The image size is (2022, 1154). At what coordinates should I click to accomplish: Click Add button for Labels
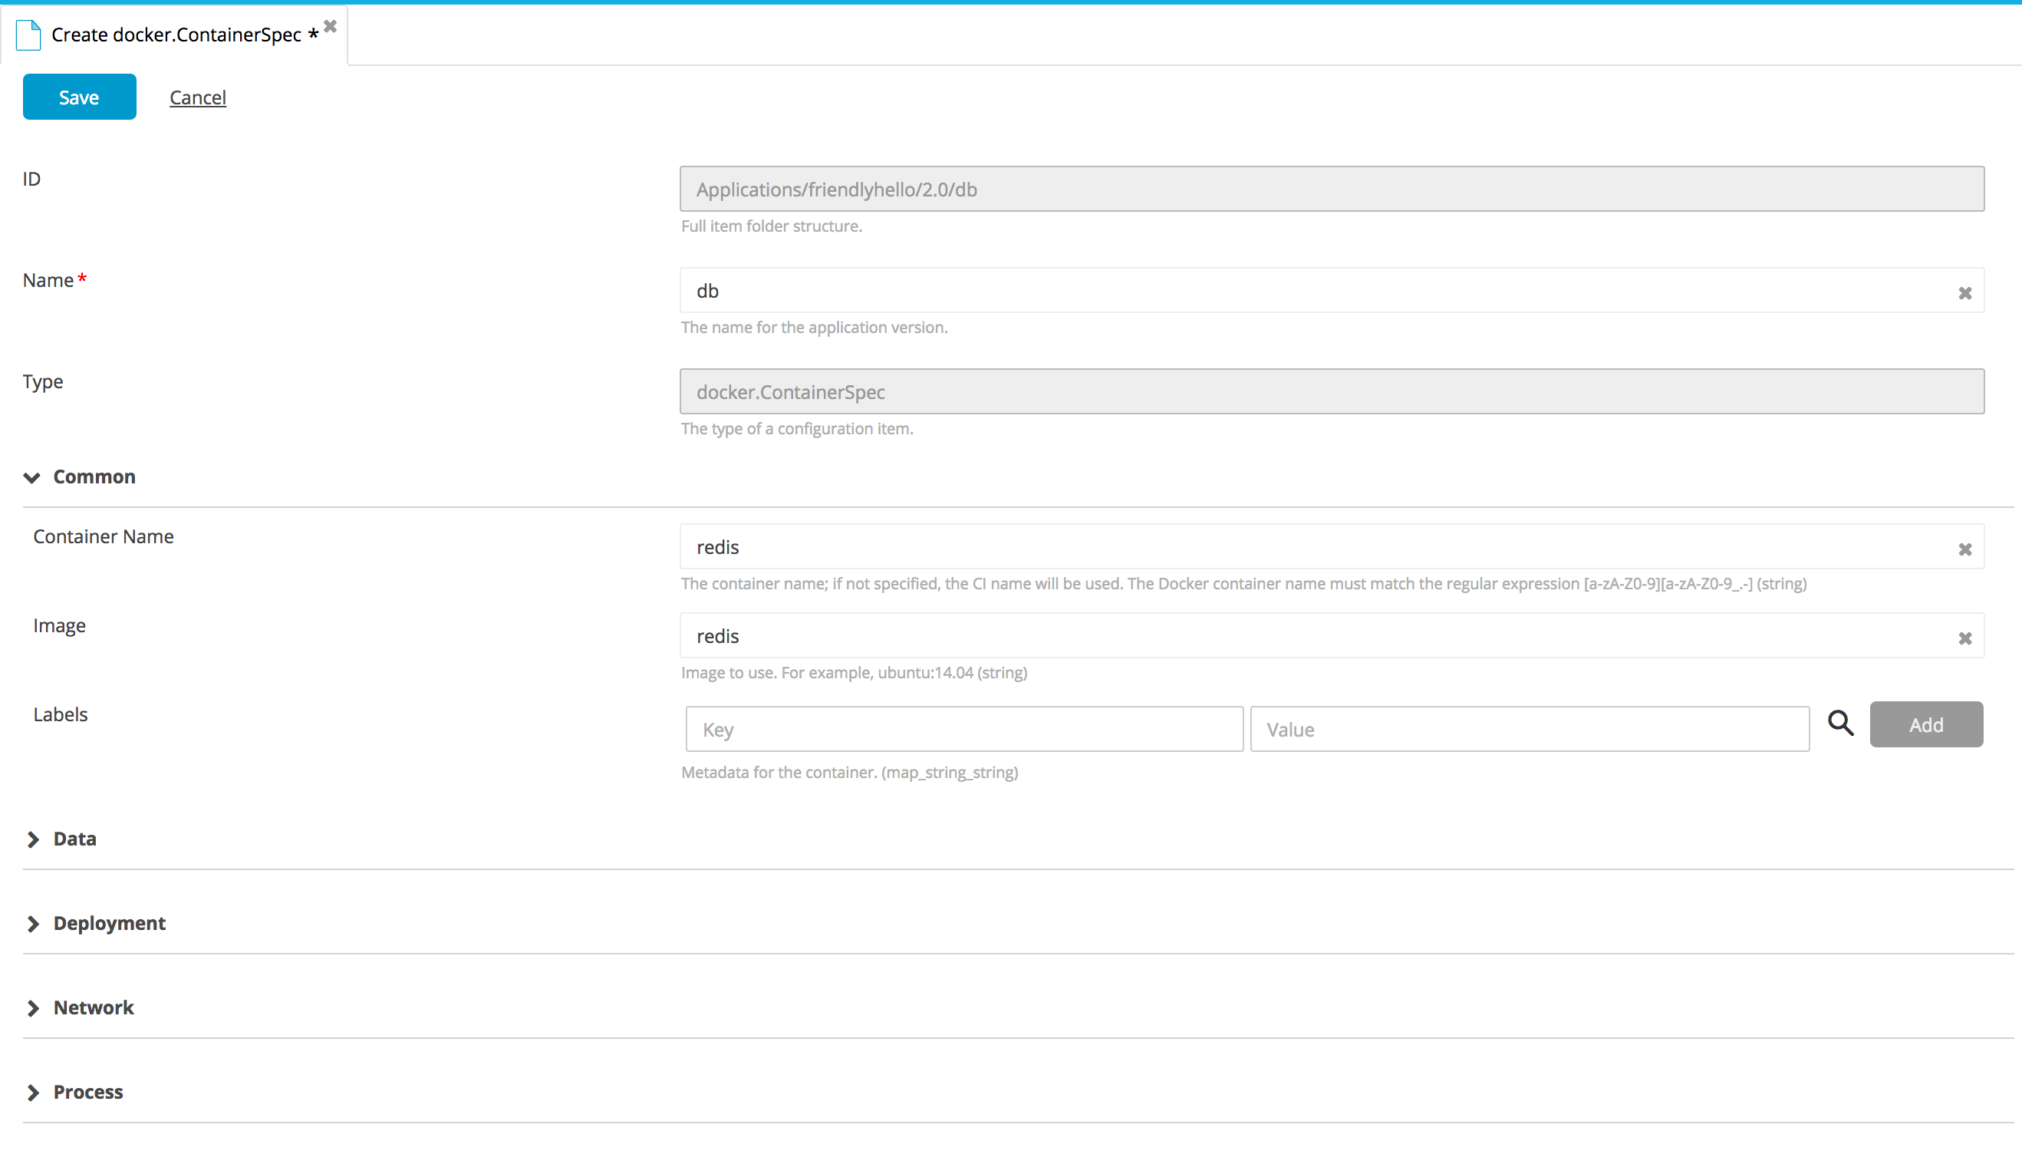tap(1925, 724)
